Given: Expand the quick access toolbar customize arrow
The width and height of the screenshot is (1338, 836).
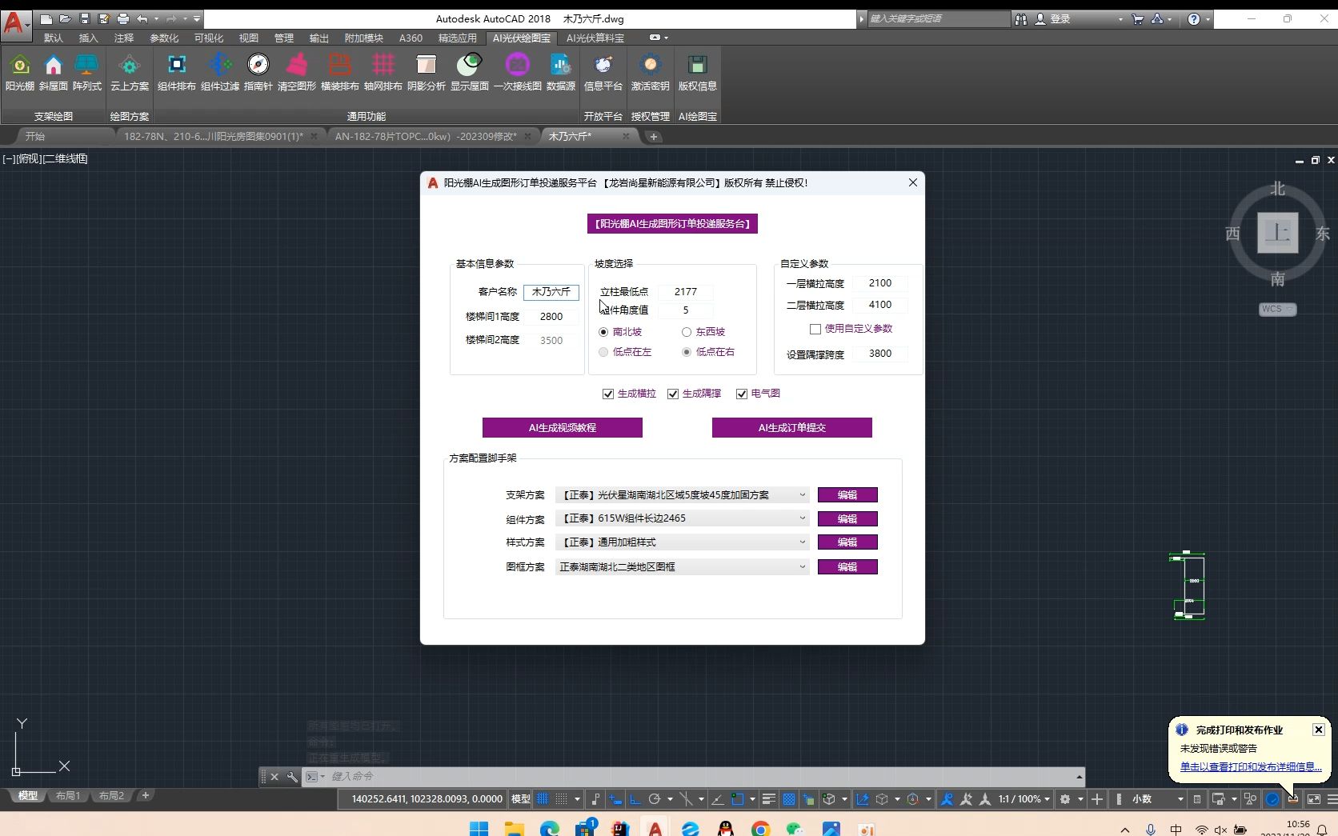Looking at the screenshot, I should click(197, 18).
